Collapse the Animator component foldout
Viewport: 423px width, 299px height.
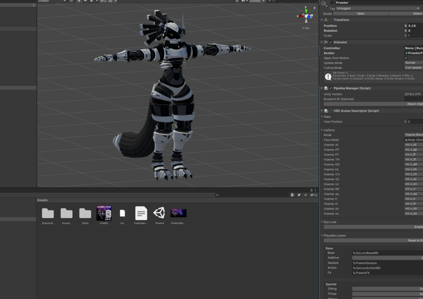pyautogui.click(x=322, y=42)
